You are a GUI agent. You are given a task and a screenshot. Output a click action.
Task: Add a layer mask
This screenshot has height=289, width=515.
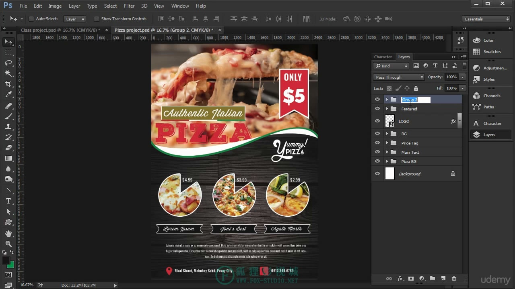(411, 279)
